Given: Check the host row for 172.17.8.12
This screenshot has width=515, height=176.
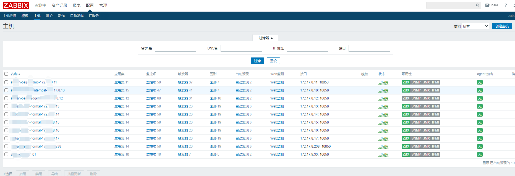Looking at the screenshot, I should (x=6, y=98).
